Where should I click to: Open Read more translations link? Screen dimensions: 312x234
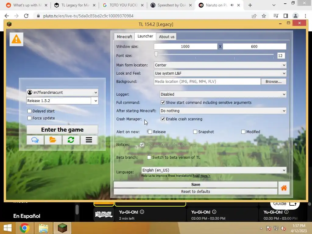coord(201,176)
